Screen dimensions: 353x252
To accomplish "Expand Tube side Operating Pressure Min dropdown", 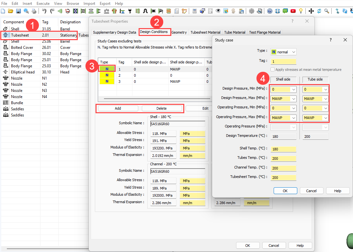I will (325, 108).
